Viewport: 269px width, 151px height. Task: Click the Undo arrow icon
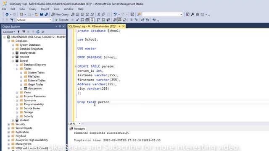[x=115, y=14]
